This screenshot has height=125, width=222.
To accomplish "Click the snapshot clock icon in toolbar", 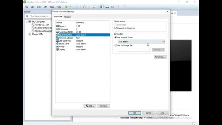I will tap(84, 7).
